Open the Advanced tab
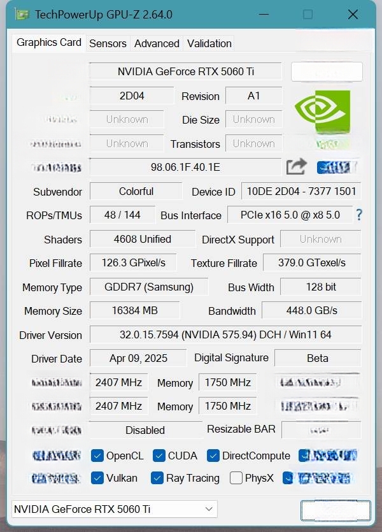 tap(157, 43)
